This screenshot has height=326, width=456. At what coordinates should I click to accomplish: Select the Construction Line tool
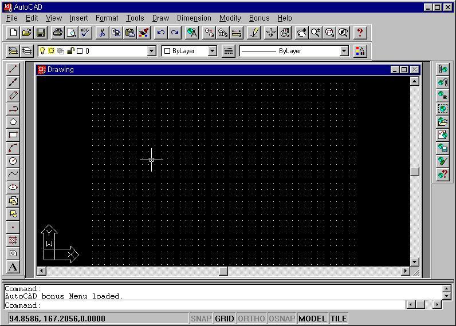pyautogui.click(x=13, y=82)
